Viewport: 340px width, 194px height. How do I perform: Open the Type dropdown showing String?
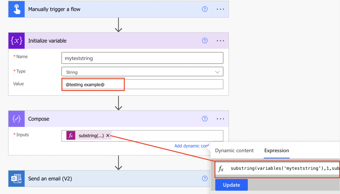click(142, 72)
